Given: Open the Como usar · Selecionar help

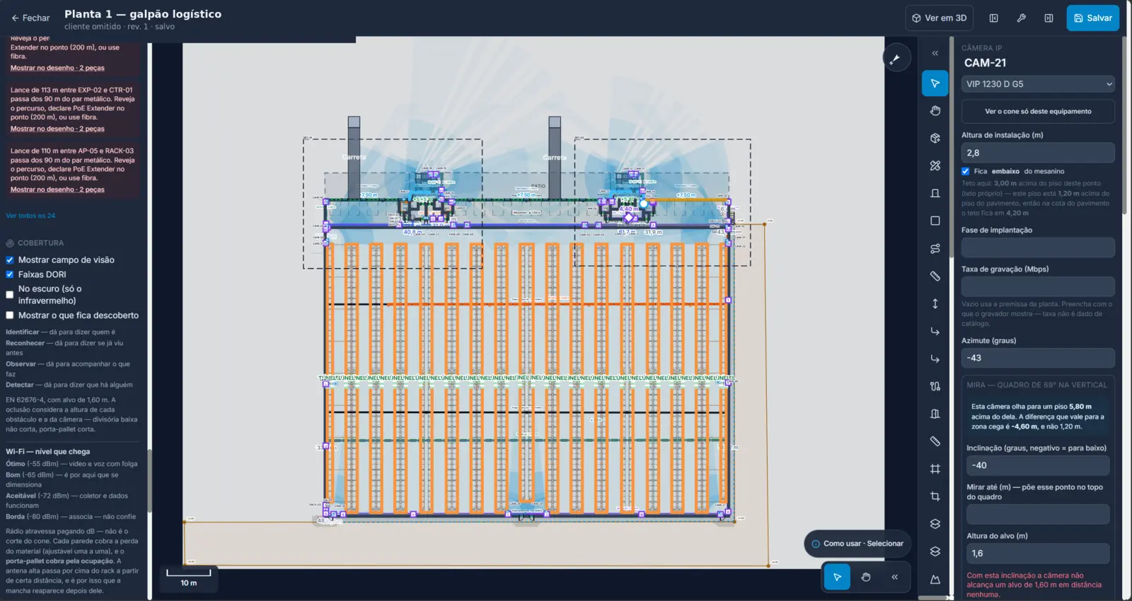Looking at the screenshot, I should pos(857,544).
